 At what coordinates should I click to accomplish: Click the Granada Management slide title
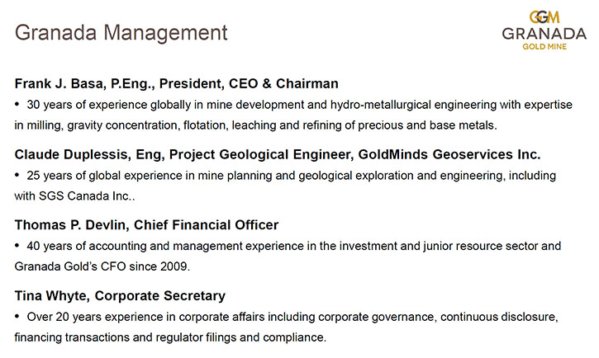click(121, 32)
